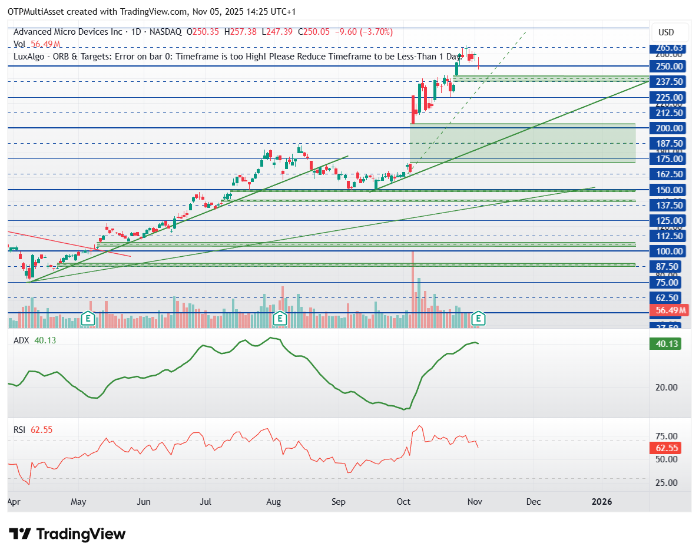Image resolution: width=699 pixels, height=556 pixels.
Task: Click the earnings marker near May
Action: pyautogui.click(x=88, y=319)
